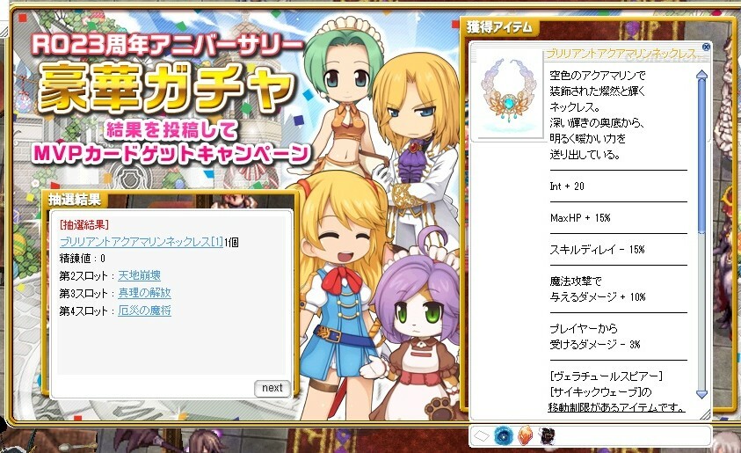The image size is (741, 453).
Task: Click scrollbar down arrow in item description
Action: tap(701, 394)
